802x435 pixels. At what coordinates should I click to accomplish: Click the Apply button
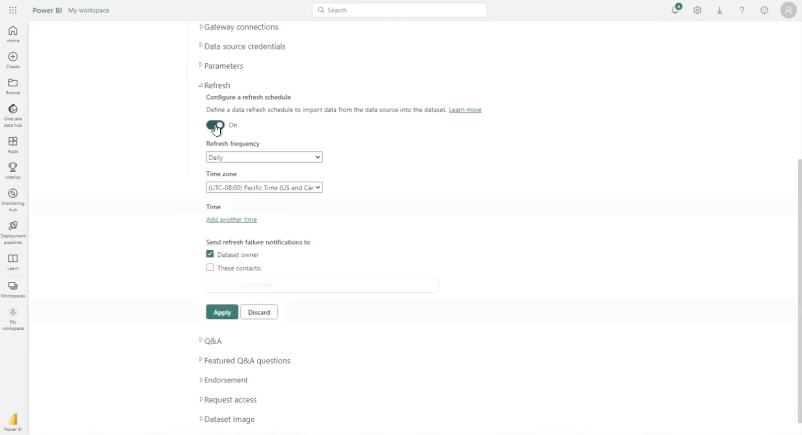click(221, 312)
